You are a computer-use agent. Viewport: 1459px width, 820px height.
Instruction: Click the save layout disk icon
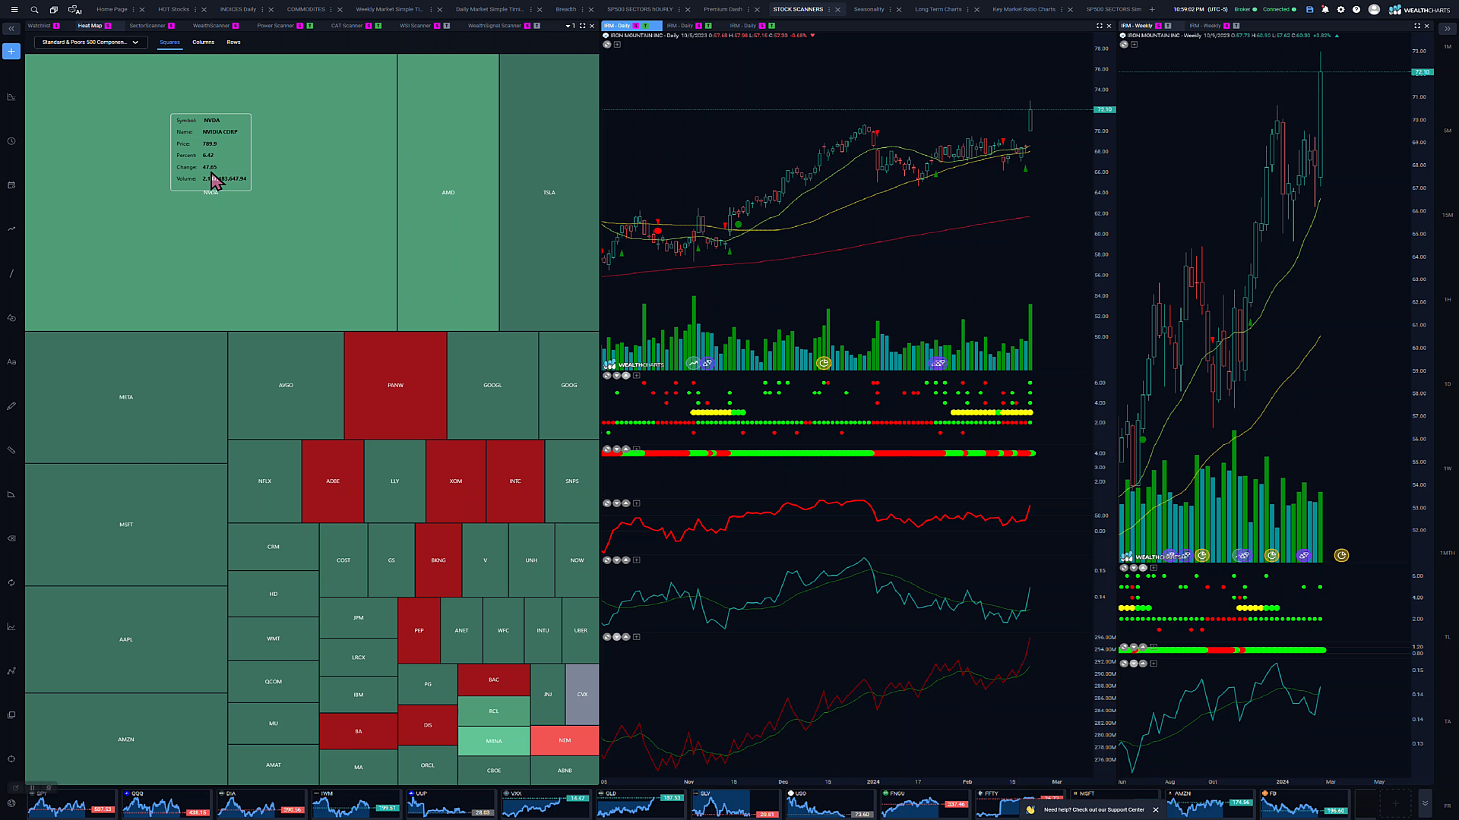pos(1309,10)
